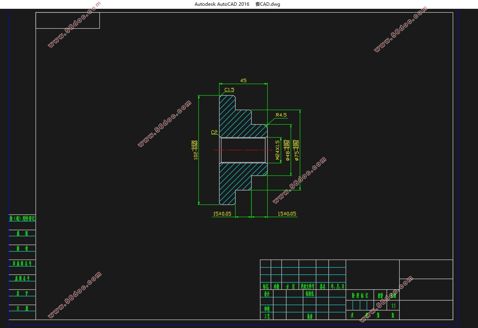Click the 年、月、日 header cell
The width and height of the screenshot is (478, 328).
[337, 286]
